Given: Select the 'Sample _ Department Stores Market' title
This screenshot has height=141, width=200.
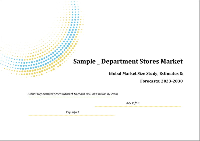Looking at the screenshot, I should [128, 61].
